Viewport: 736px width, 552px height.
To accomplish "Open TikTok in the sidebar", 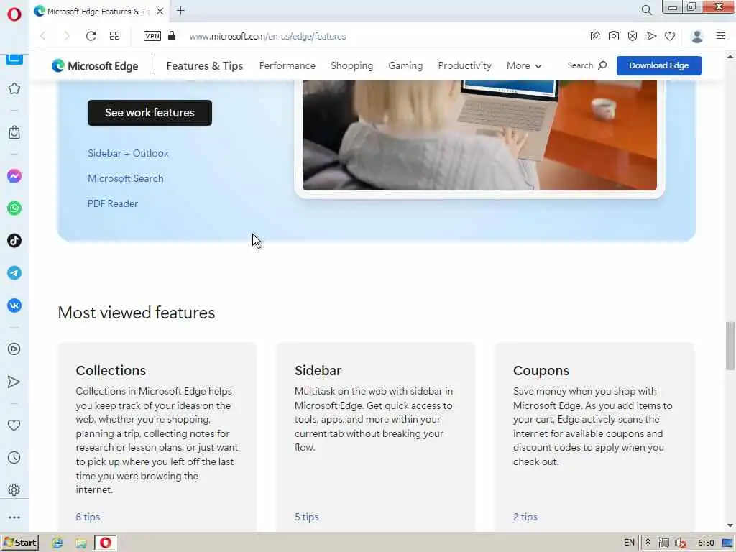I will coord(14,240).
